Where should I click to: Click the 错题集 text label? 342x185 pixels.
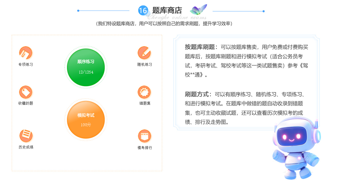145,103
